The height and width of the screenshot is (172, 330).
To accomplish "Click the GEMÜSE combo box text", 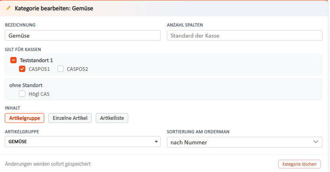I will click(17, 142).
